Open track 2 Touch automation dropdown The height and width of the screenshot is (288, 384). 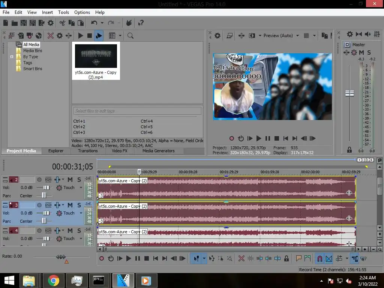(x=81, y=187)
